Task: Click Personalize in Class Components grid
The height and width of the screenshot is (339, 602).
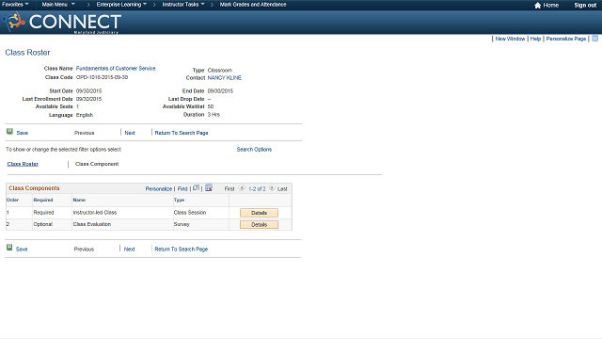Action: click(159, 189)
